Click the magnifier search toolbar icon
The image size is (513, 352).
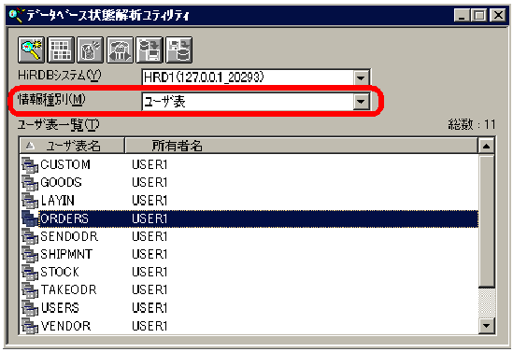tap(32, 49)
